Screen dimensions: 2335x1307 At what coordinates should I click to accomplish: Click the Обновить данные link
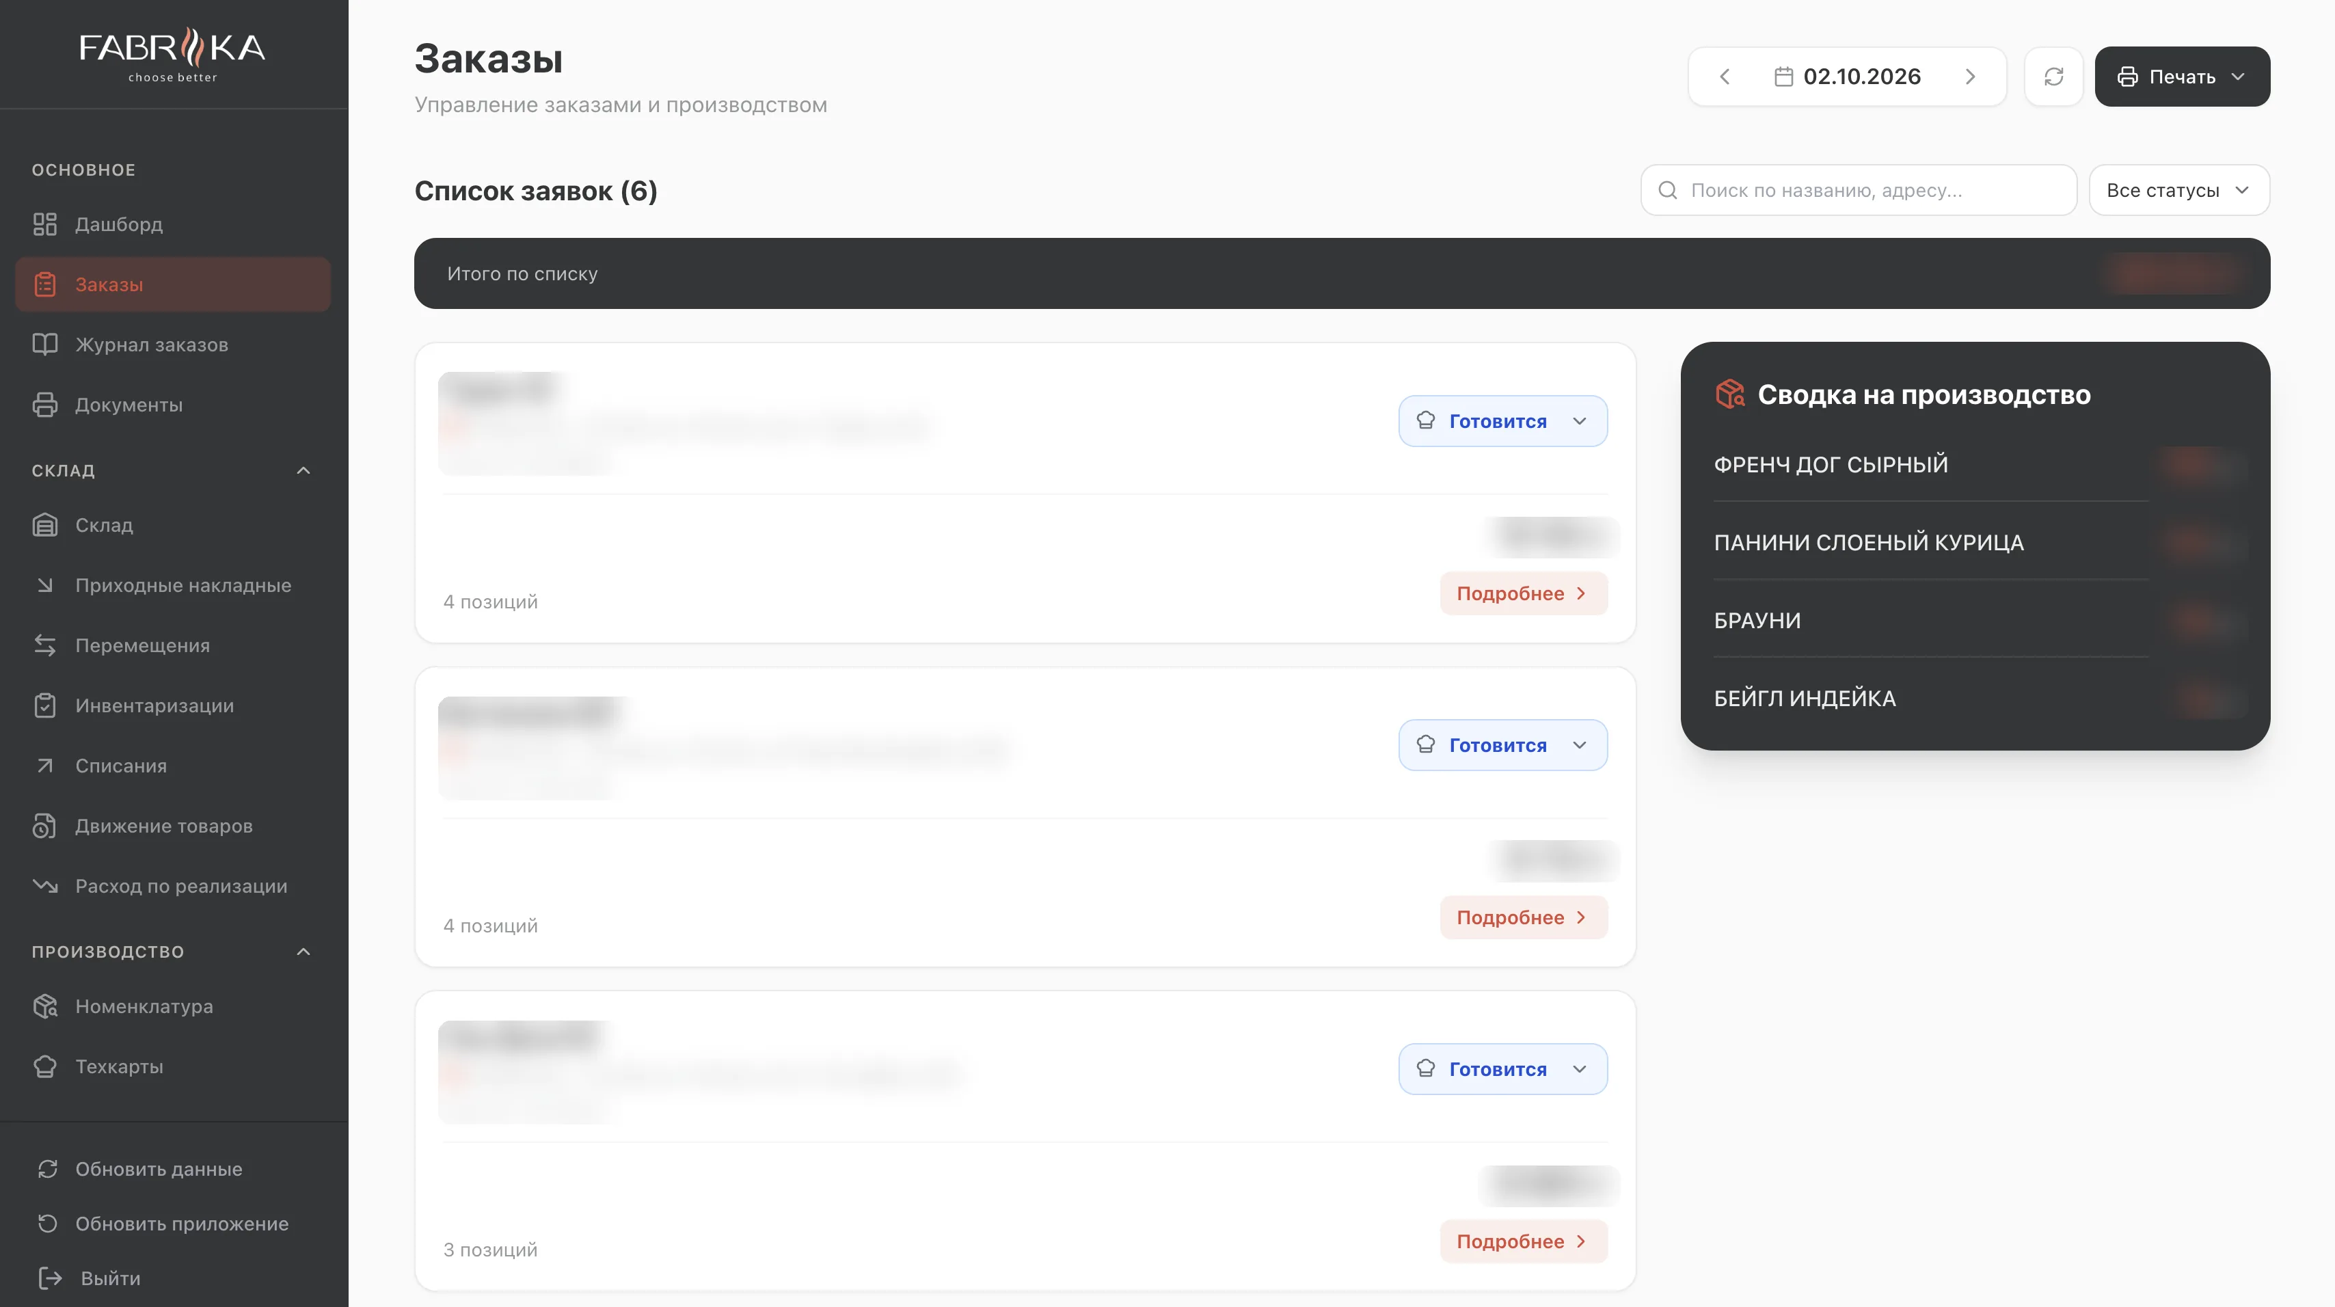[159, 1169]
